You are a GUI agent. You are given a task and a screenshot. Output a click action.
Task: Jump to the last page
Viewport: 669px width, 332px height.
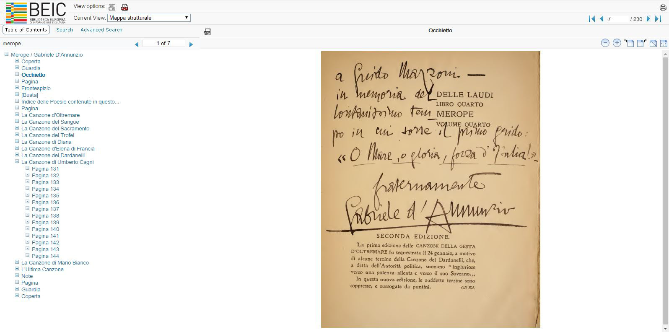point(658,18)
